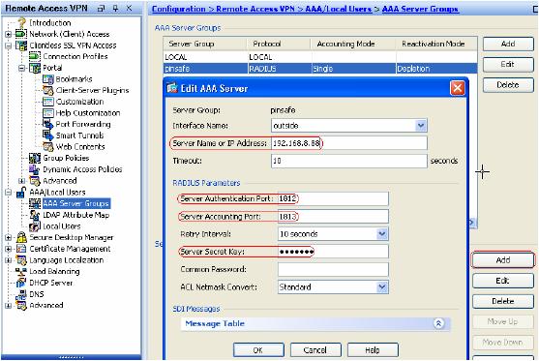Open the Customization icon
Image resolution: width=539 pixels, height=361 pixels.
[48, 102]
